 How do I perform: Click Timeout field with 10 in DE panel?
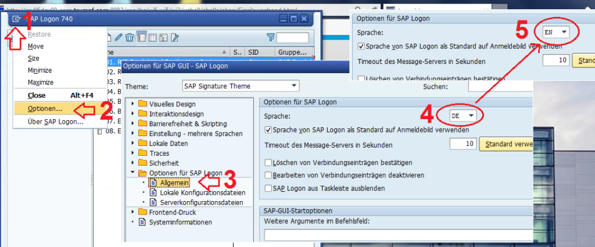coord(463,144)
